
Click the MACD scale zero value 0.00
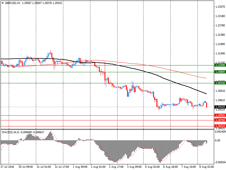(x=218, y=140)
